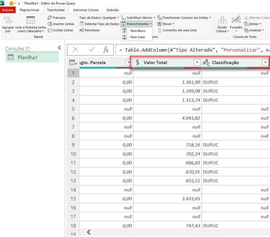Screen dimensions: 270x237
Task: Collapse the Consultas pane with the chevron
Action: (59, 48)
